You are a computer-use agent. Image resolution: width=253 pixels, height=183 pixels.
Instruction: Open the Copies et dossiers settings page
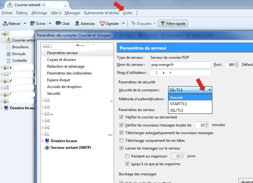tap(62, 60)
